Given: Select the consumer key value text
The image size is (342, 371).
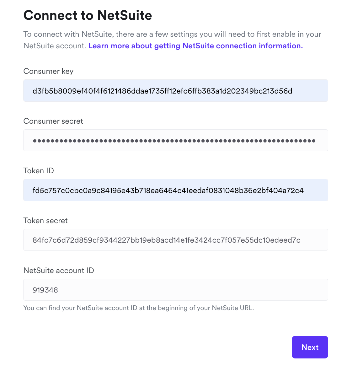Looking at the screenshot, I should (163, 91).
